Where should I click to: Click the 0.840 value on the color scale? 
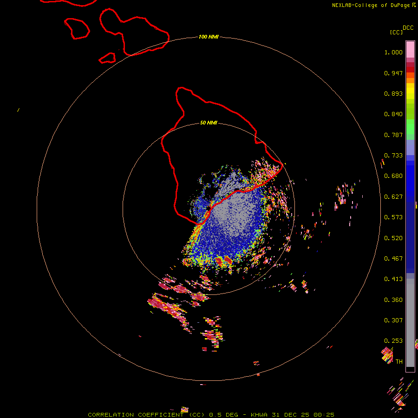pyautogui.click(x=393, y=114)
